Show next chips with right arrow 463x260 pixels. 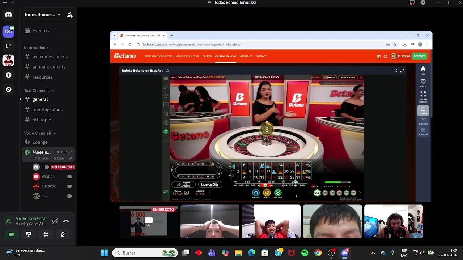[x=360, y=193]
